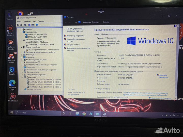This screenshot has height=137, width=183.
Task: Show hidden tray icons chevron
Action: point(163,115)
